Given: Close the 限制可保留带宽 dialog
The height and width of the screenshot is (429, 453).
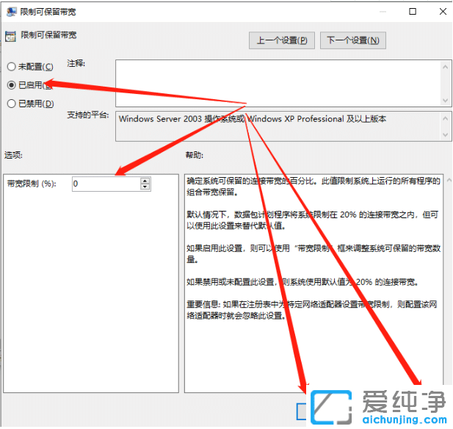Looking at the screenshot, I should [441, 12].
